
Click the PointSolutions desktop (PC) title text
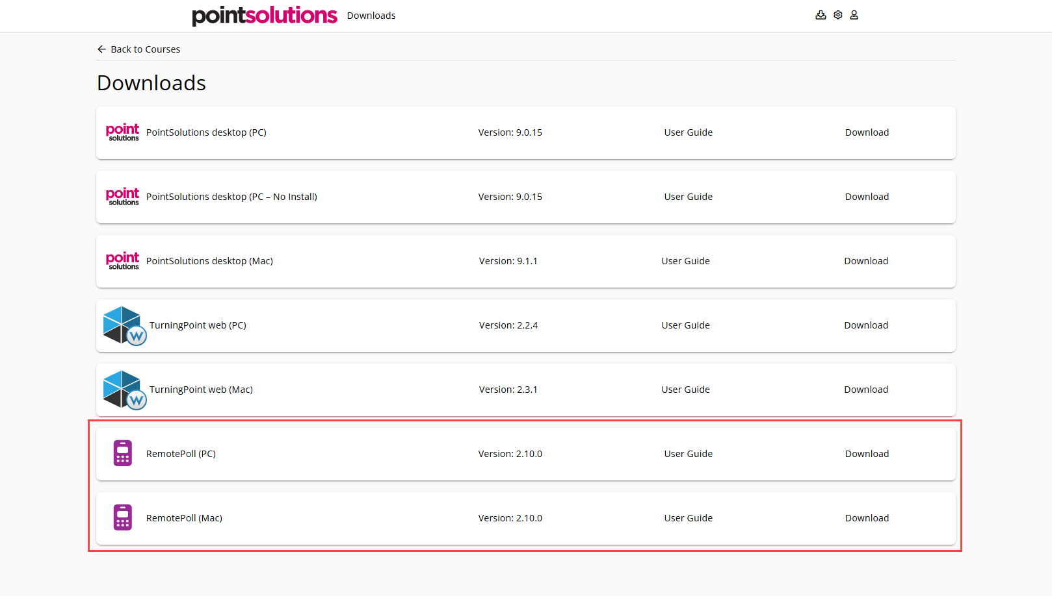click(206, 132)
